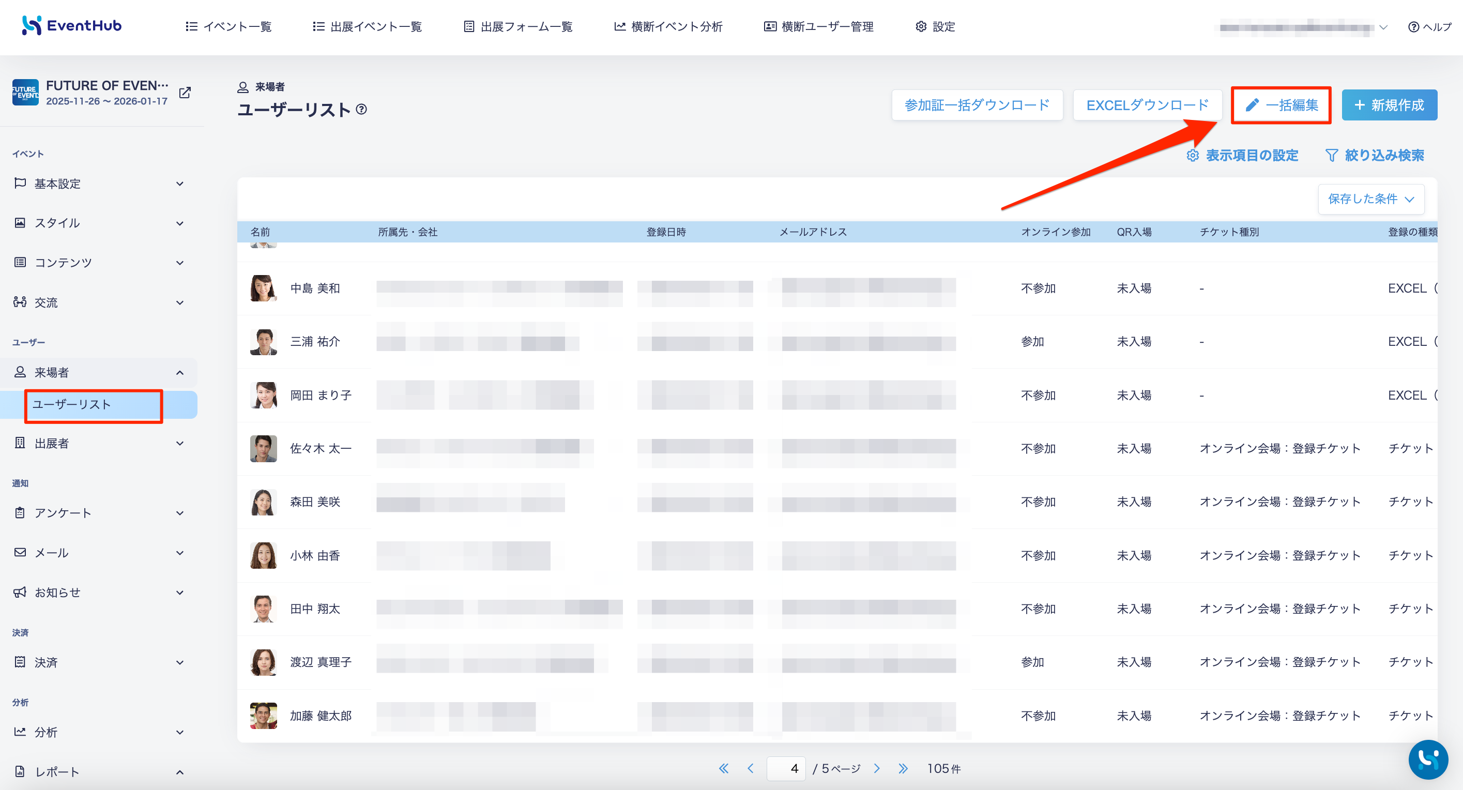Image resolution: width=1463 pixels, height=790 pixels.
Task: Expand アンケート chevron
Action: click(180, 513)
